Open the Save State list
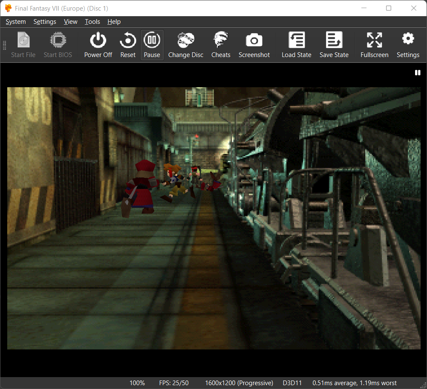The image size is (427, 389). 334,45
